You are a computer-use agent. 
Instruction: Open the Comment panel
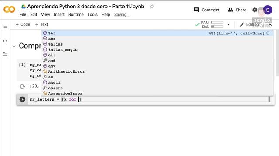[207, 10]
